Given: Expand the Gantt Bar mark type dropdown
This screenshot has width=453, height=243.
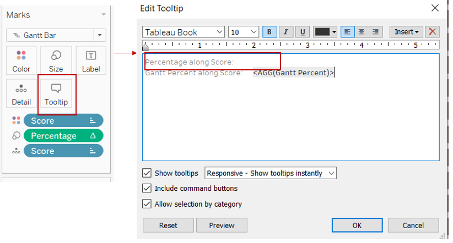Looking at the screenshot, I should click(x=56, y=35).
